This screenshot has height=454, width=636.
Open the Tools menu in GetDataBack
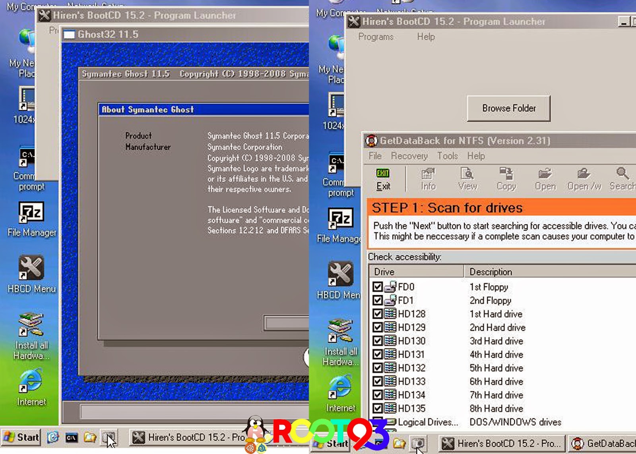pos(447,156)
